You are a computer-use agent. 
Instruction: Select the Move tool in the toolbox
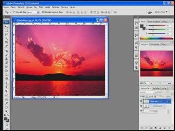click(x=6, y=27)
